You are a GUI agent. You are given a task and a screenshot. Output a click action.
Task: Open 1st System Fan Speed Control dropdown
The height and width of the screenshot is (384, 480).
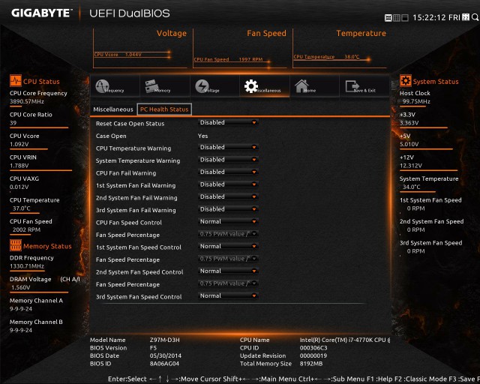point(228,246)
